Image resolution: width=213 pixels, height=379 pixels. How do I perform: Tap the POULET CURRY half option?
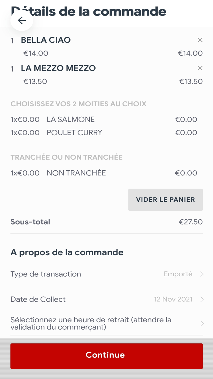[74, 133]
